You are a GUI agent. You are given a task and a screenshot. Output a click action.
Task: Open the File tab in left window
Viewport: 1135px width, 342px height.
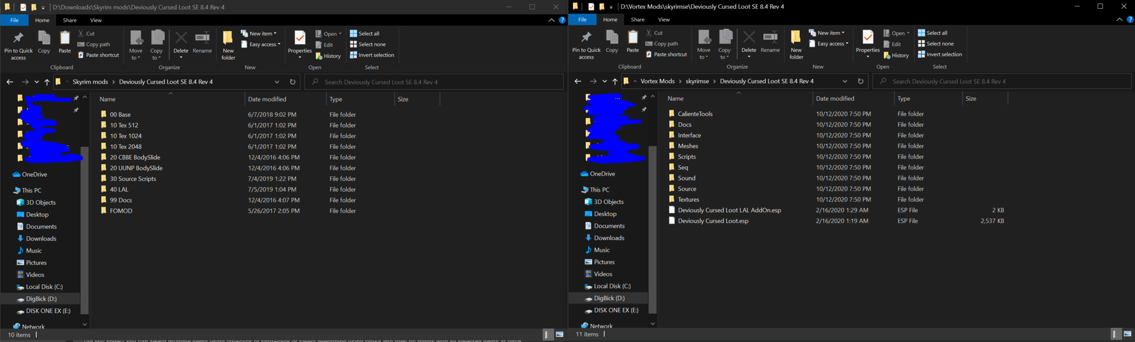click(14, 20)
